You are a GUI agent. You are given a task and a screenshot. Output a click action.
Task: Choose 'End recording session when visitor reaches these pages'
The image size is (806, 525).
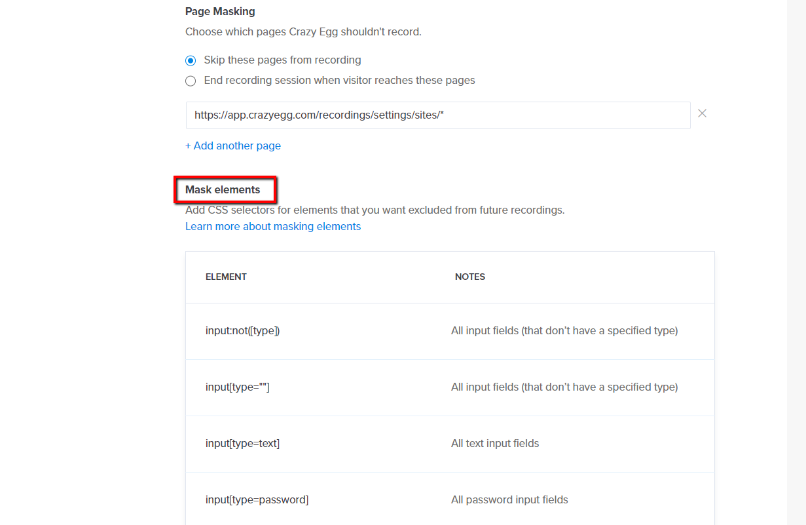[x=191, y=81]
